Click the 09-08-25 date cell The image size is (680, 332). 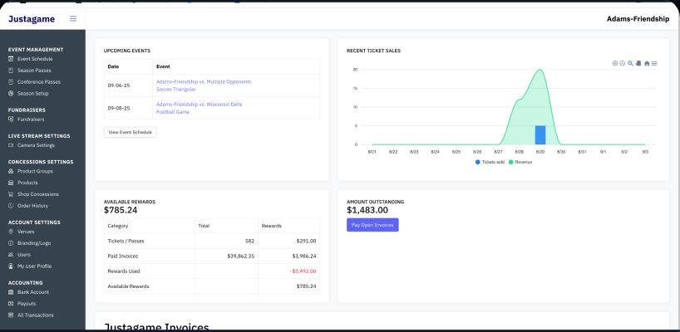click(128, 108)
